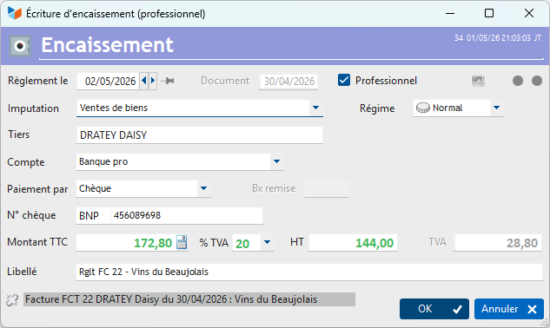Click the Paiement par field Chèque
This screenshot has width=550, height=328.
click(136, 188)
